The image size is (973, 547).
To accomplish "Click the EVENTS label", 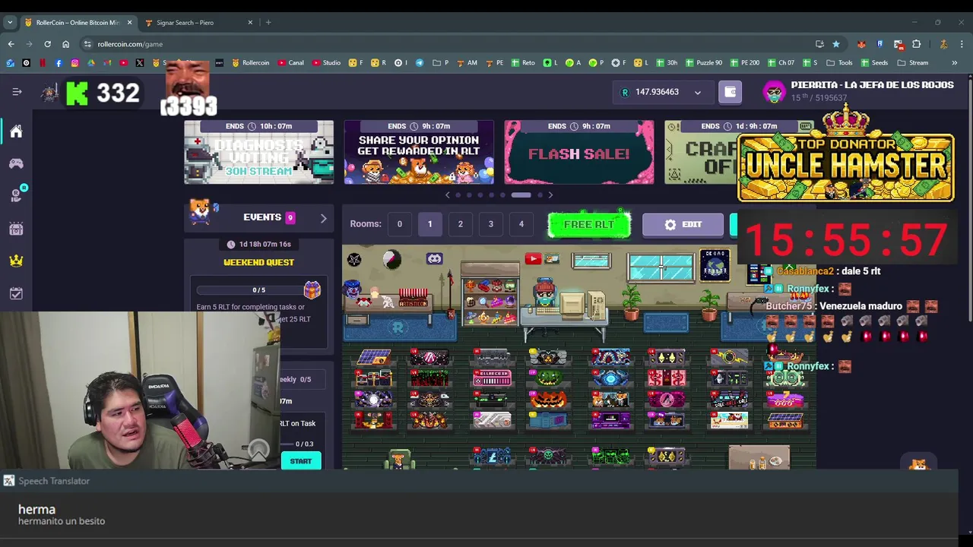I will [262, 217].
